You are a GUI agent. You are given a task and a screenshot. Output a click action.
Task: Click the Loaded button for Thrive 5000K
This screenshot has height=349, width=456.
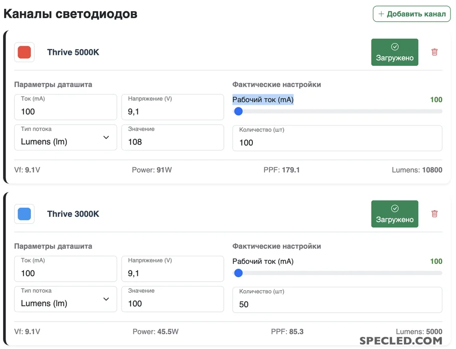[x=395, y=52]
